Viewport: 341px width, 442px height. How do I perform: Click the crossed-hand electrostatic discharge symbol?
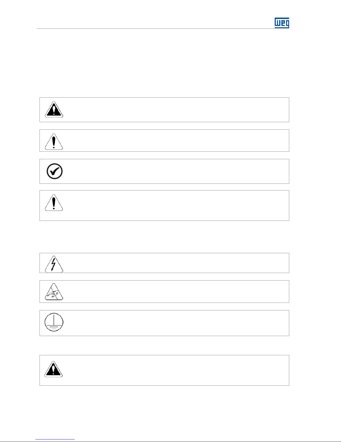tap(54, 292)
